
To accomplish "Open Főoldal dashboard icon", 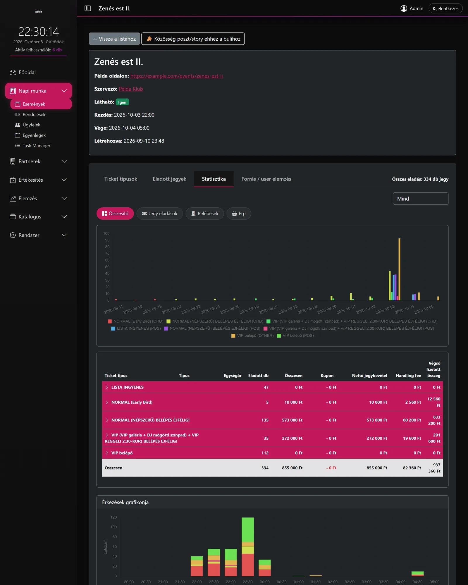I will click(13, 72).
